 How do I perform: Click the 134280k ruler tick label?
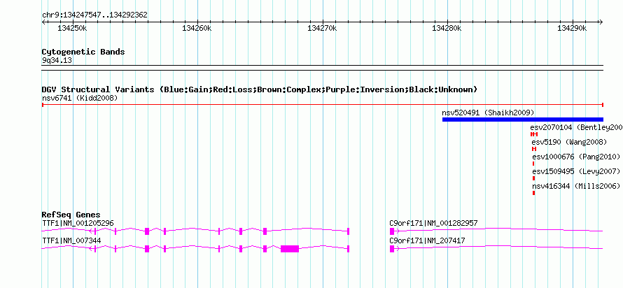coord(447,29)
